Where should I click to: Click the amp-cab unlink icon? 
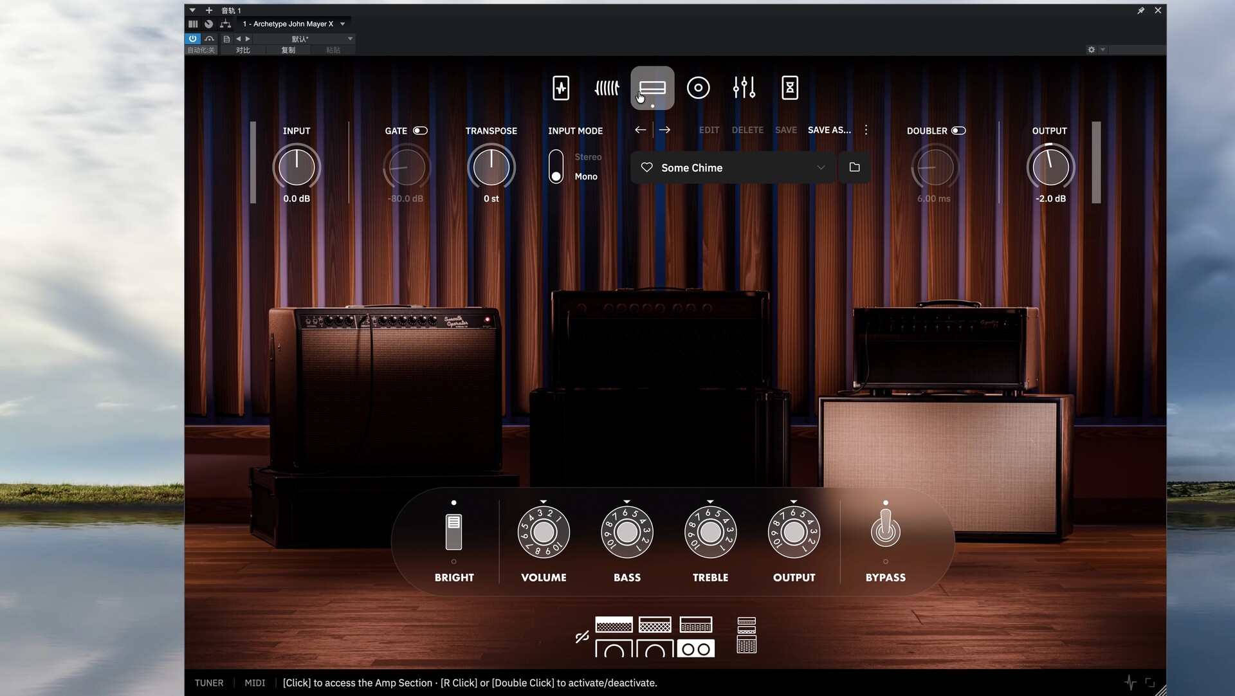[x=582, y=637]
